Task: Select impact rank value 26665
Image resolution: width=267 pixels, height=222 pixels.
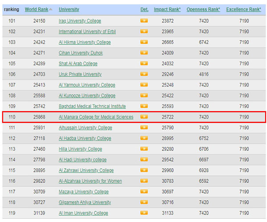Action: click(168, 42)
